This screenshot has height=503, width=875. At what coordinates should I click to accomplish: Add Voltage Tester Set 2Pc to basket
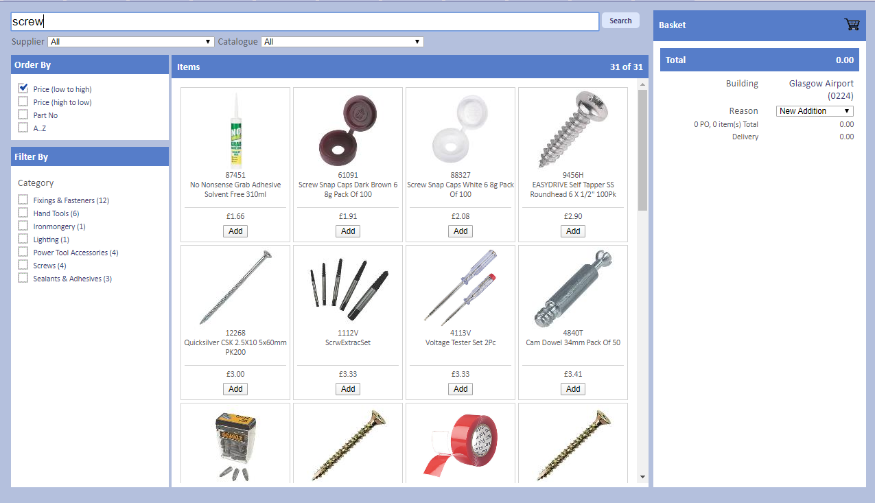[460, 389]
